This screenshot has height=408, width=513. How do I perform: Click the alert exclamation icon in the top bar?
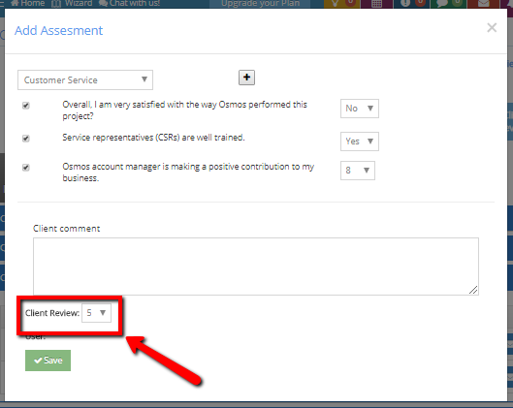coord(405,3)
